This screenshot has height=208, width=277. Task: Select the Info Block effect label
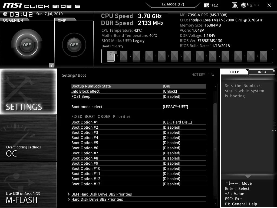pos(85,91)
